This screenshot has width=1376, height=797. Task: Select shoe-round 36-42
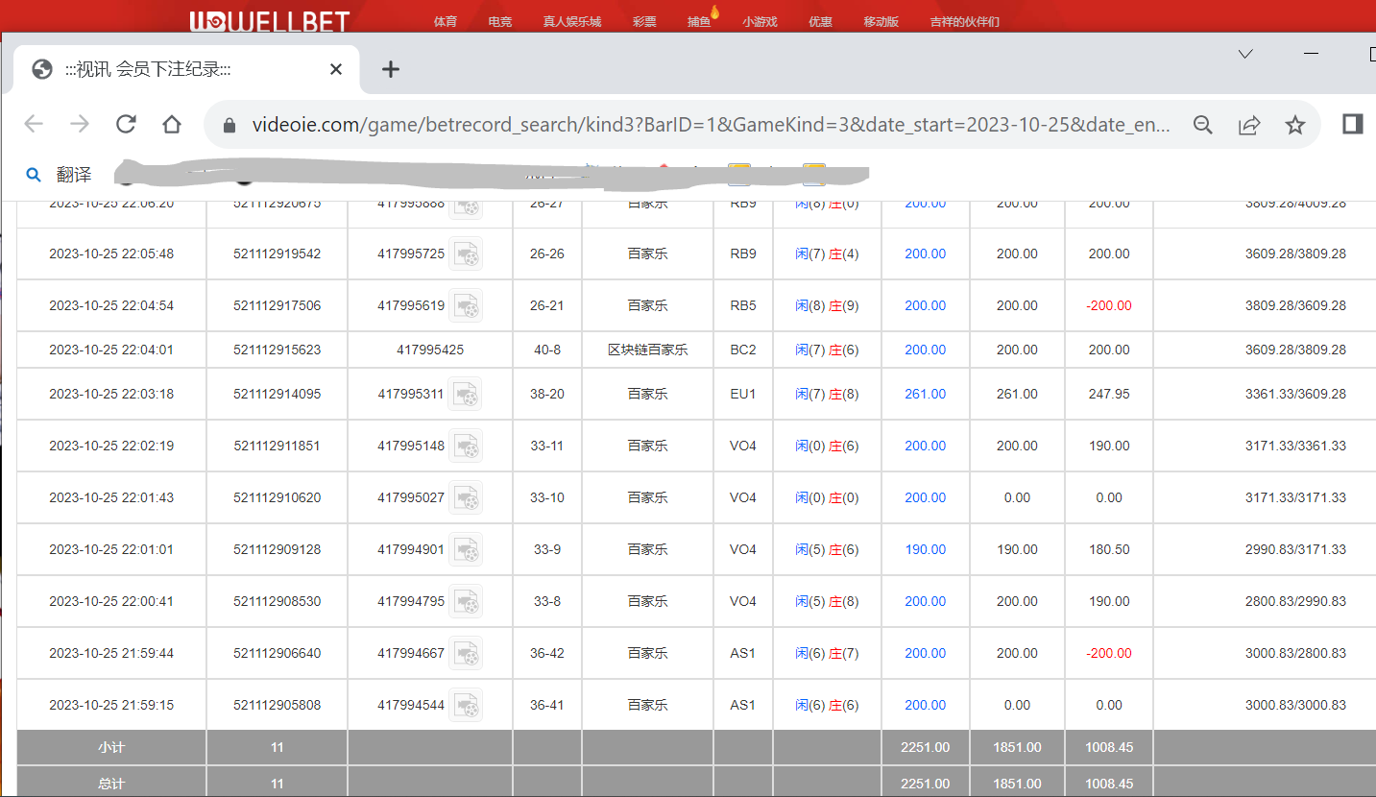tap(547, 653)
